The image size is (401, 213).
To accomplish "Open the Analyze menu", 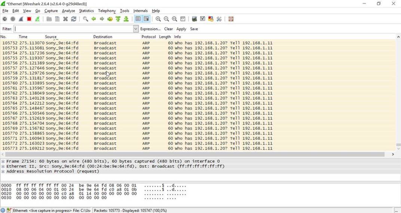I will click(x=68, y=11).
